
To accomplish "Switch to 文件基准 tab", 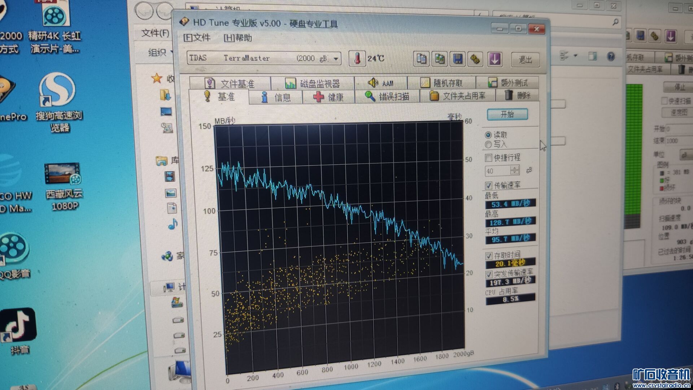I will tap(230, 83).
